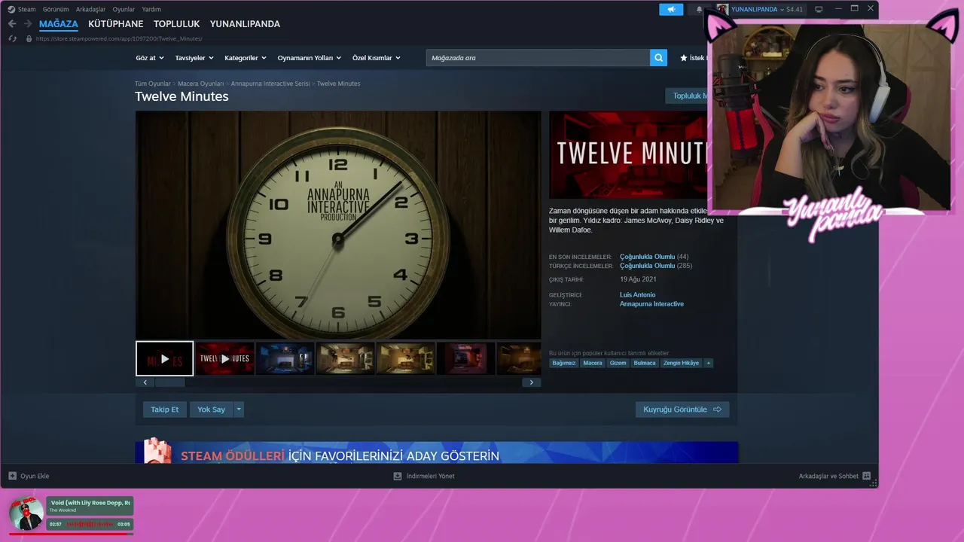Viewport: 964px width, 542px height.
Task: Go back with the left navigation arrow
Action: point(12,24)
